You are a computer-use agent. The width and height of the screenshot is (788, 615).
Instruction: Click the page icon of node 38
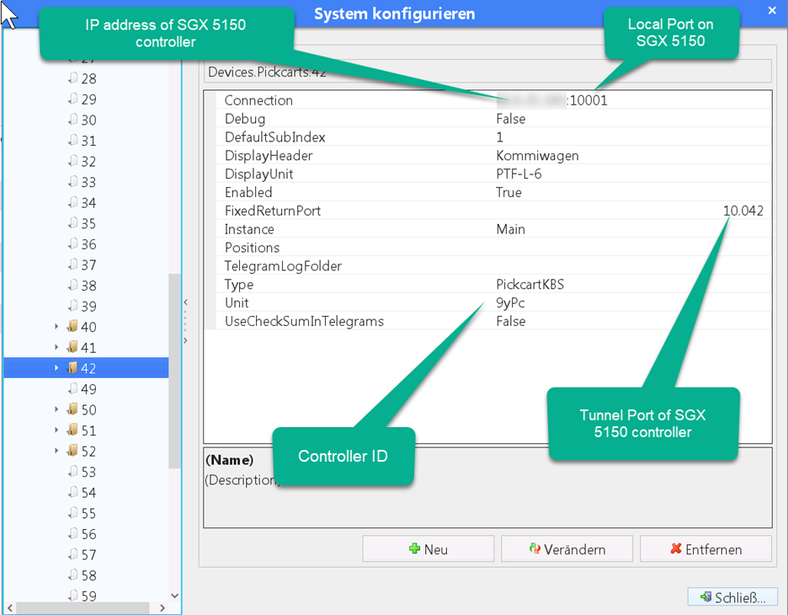click(73, 285)
